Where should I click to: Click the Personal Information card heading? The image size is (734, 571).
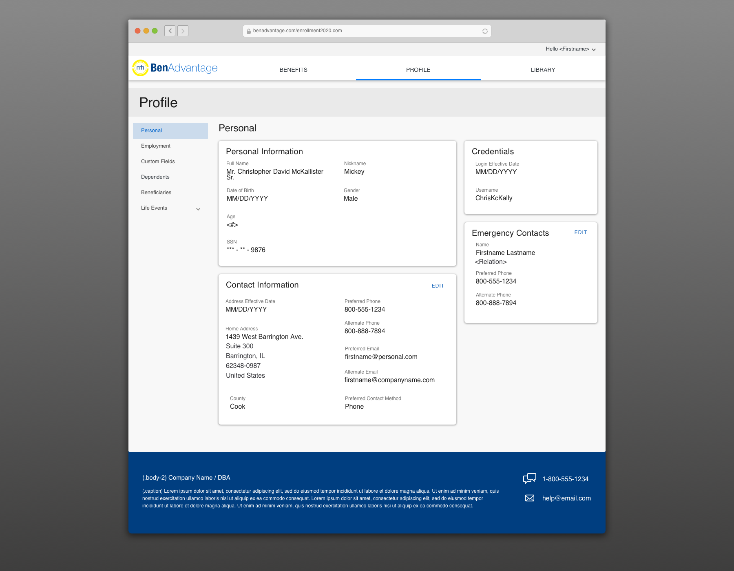pos(264,151)
